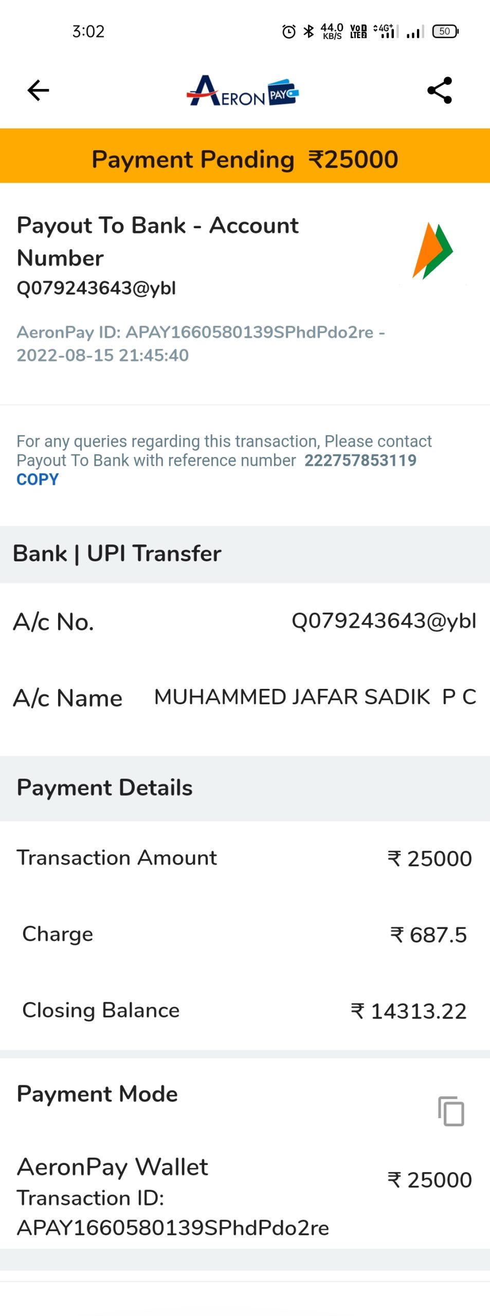This screenshot has height=1316, width=490.
Task: Tap the AeronPay Wallet Transaction ID text
Action: [x=173, y=1213]
